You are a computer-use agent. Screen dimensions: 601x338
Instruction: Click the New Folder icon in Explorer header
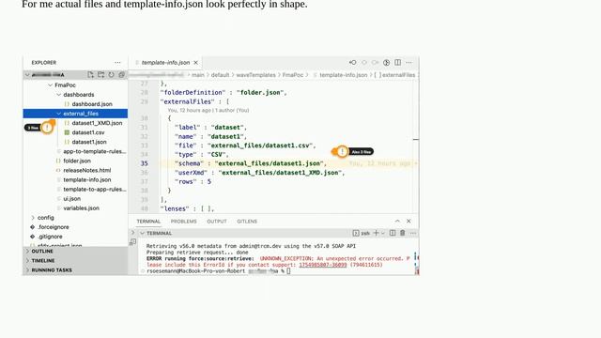pos(100,75)
